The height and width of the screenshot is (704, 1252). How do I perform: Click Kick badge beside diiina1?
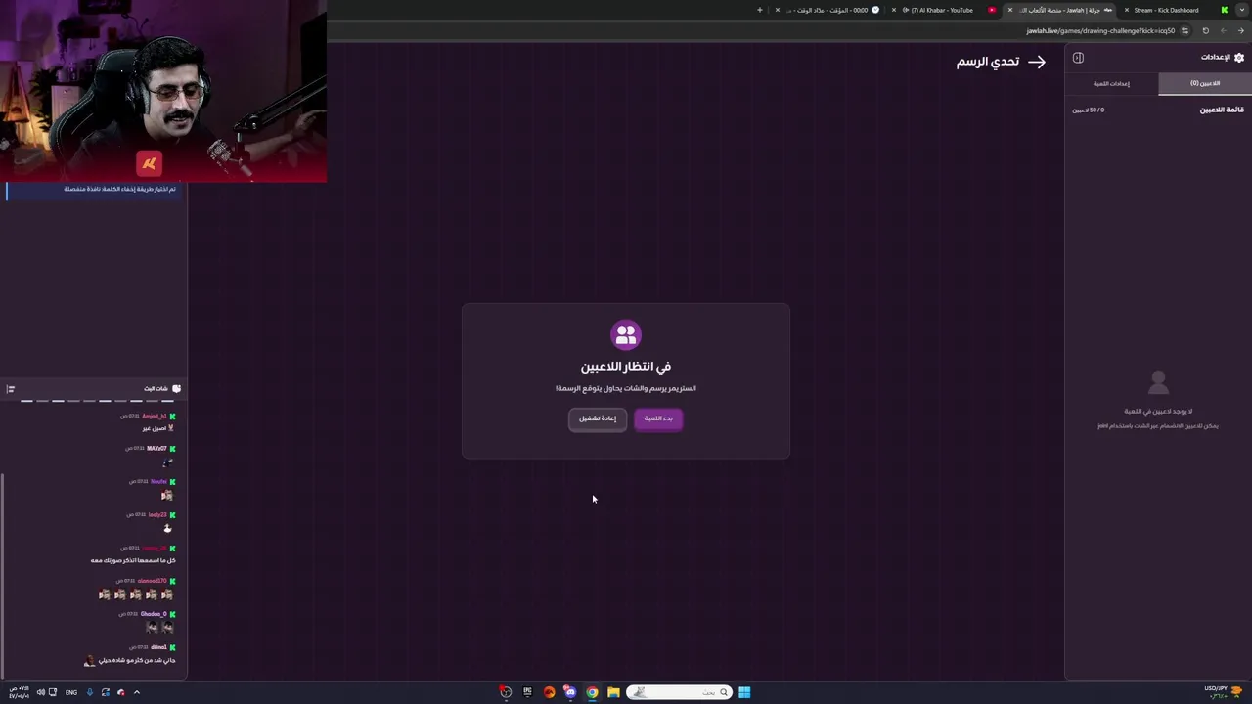click(x=173, y=647)
